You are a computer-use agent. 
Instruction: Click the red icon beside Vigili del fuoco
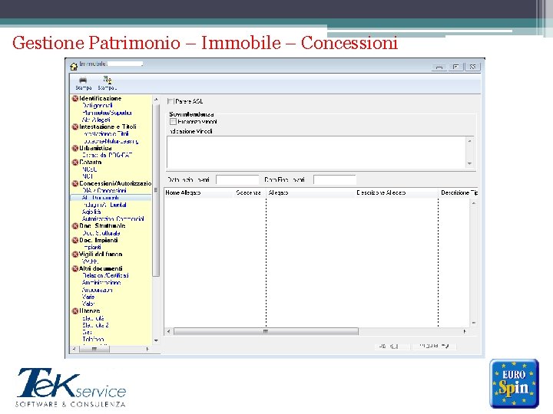coord(75,255)
